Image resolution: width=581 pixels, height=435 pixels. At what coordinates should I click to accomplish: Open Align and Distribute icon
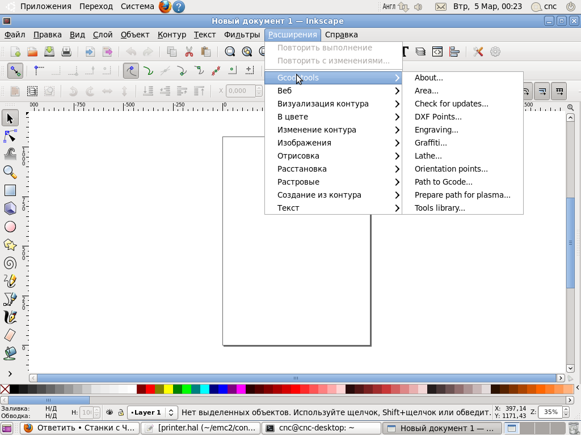pos(454,52)
